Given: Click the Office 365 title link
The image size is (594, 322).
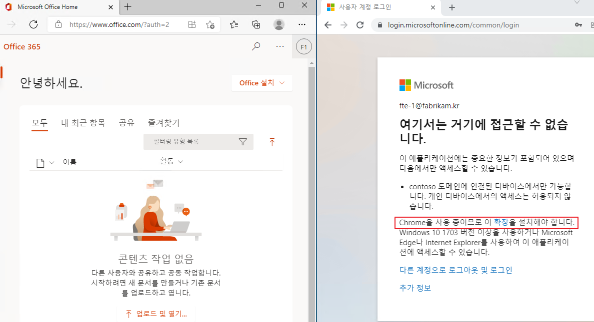Looking at the screenshot, I should (x=22, y=46).
